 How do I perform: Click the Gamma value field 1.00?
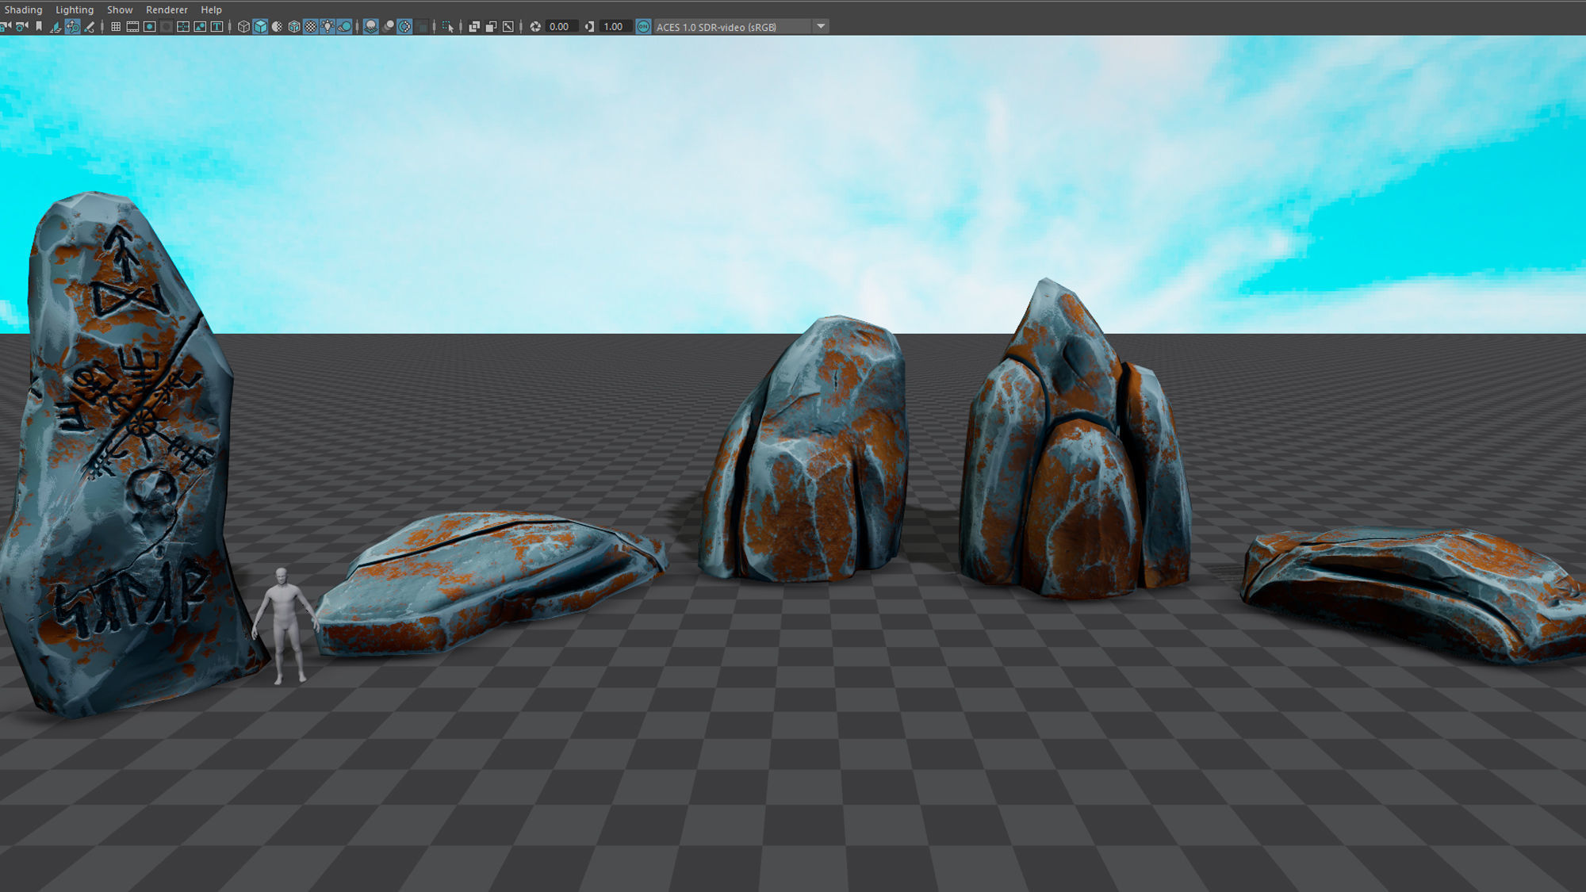pos(615,26)
